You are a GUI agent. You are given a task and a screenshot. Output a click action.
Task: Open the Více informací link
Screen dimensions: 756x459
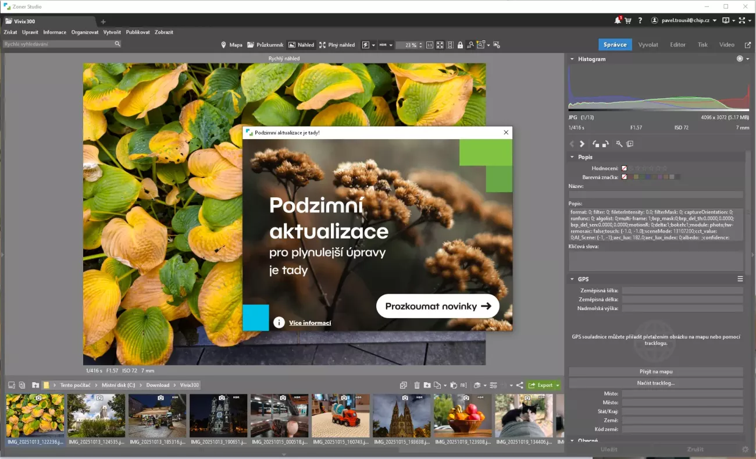point(310,323)
